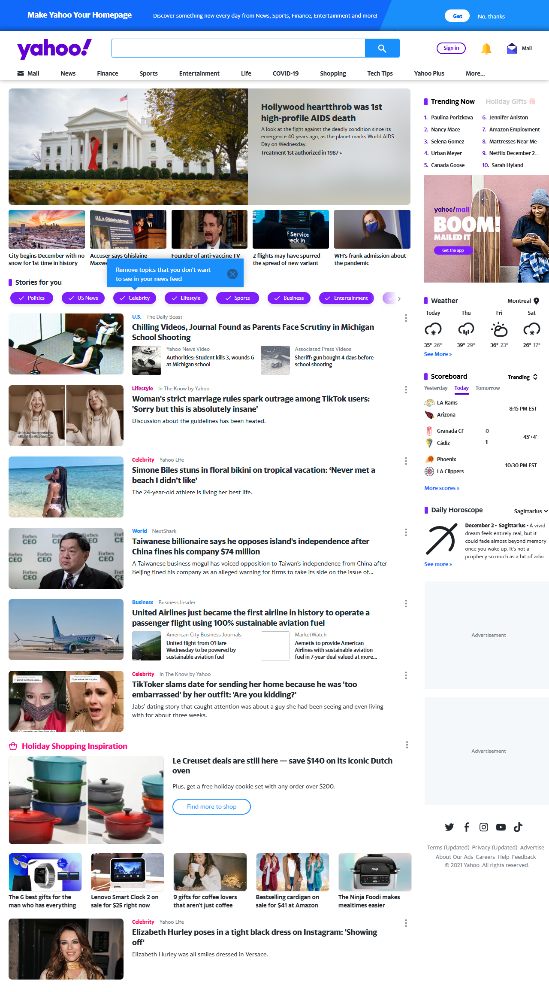Click the Get button in the banner
Viewport: 549px width, 992px height.
(457, 16)
